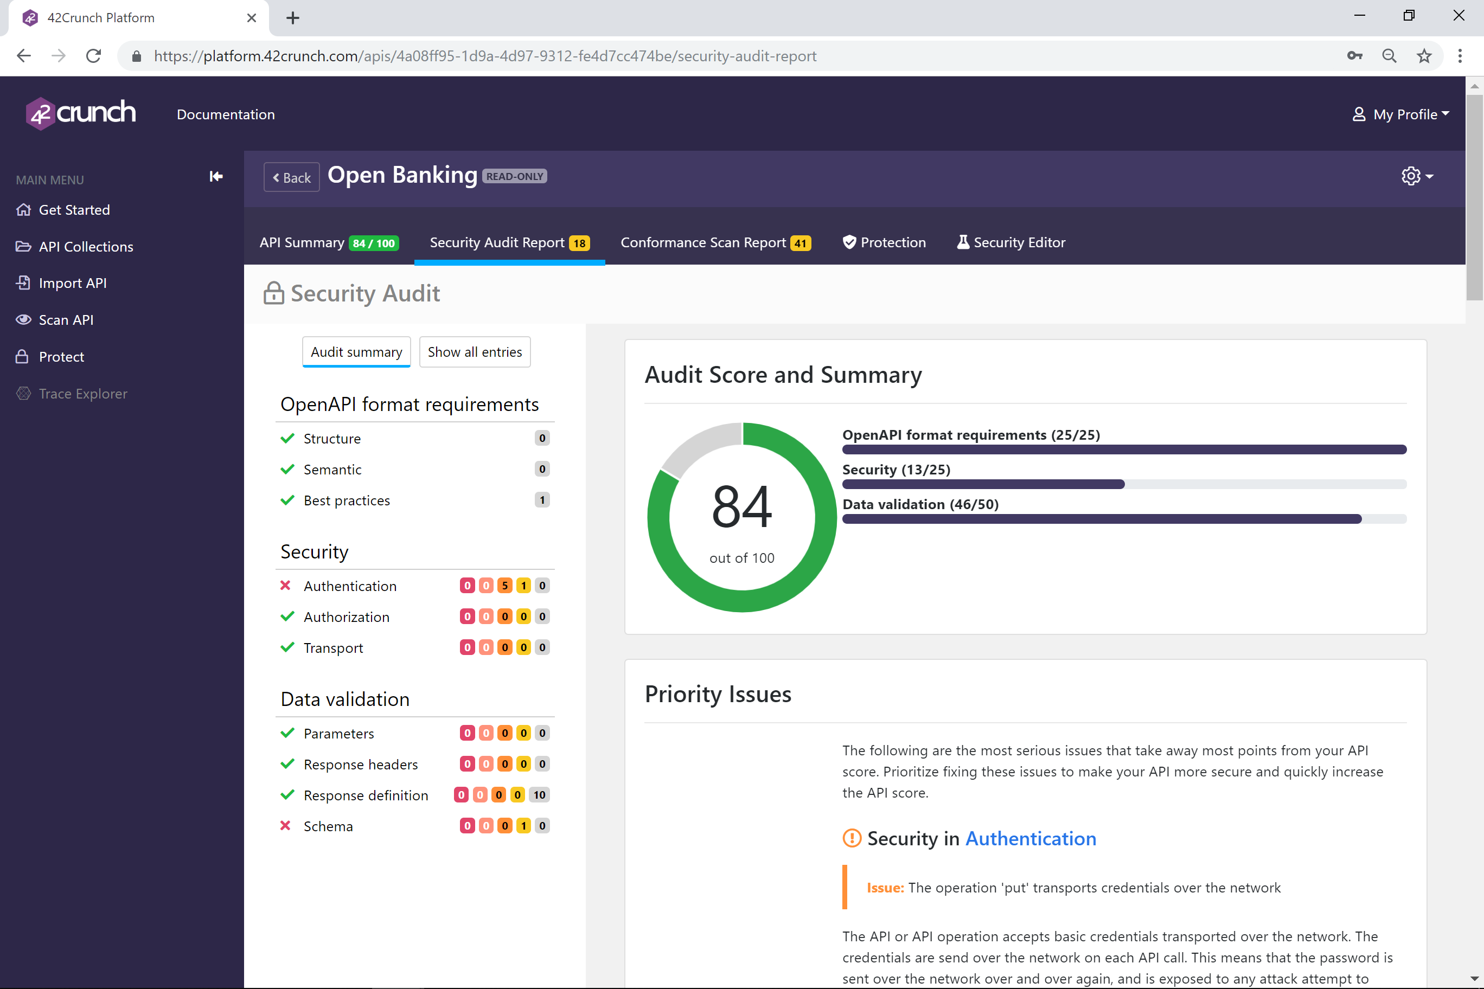Click the Protection shield icon
This screenshot has width=1484, height=989.
point(849,242)
